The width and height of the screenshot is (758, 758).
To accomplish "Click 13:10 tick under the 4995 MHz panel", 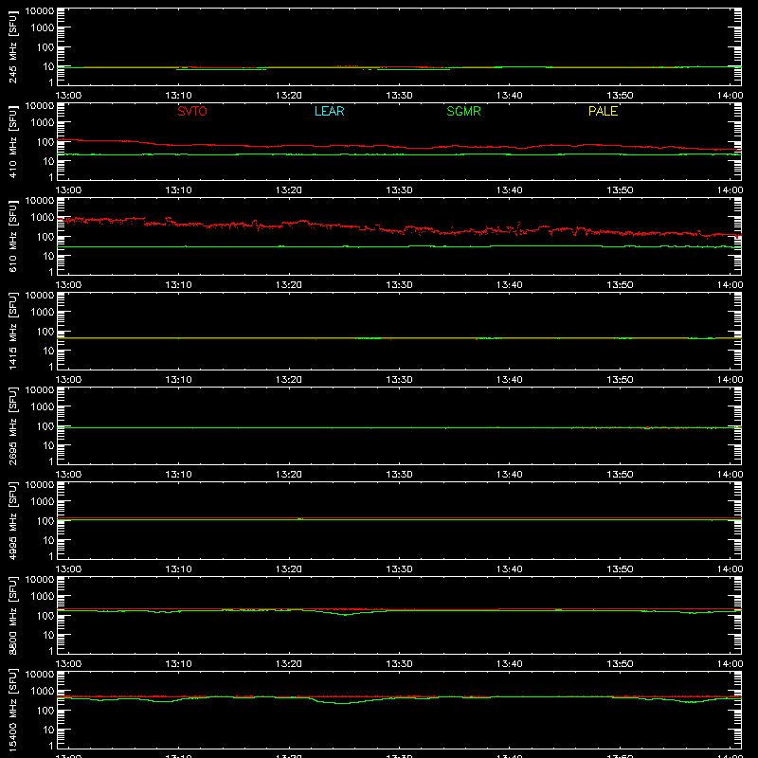I will click(x=178, y=569).
